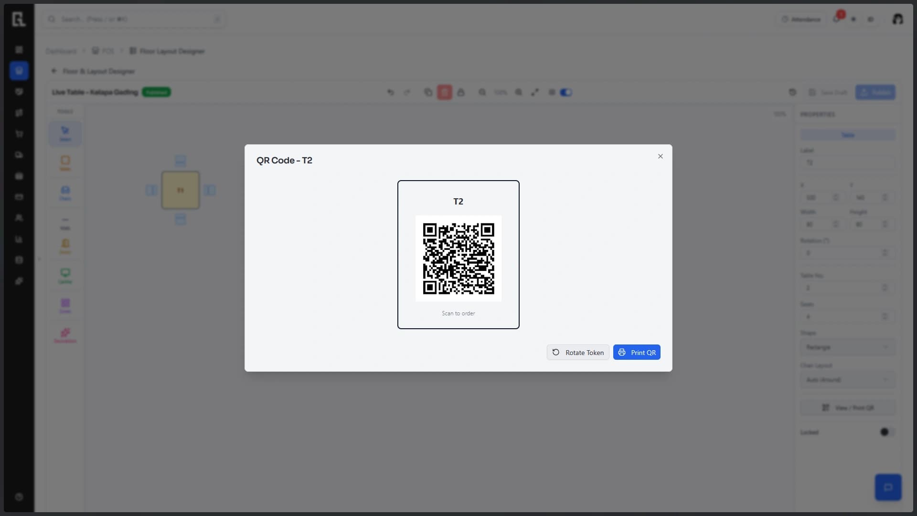Open the Chair Layout dropdown
Viewport: 917px width, 516px height.
click(x=847, y=380)
